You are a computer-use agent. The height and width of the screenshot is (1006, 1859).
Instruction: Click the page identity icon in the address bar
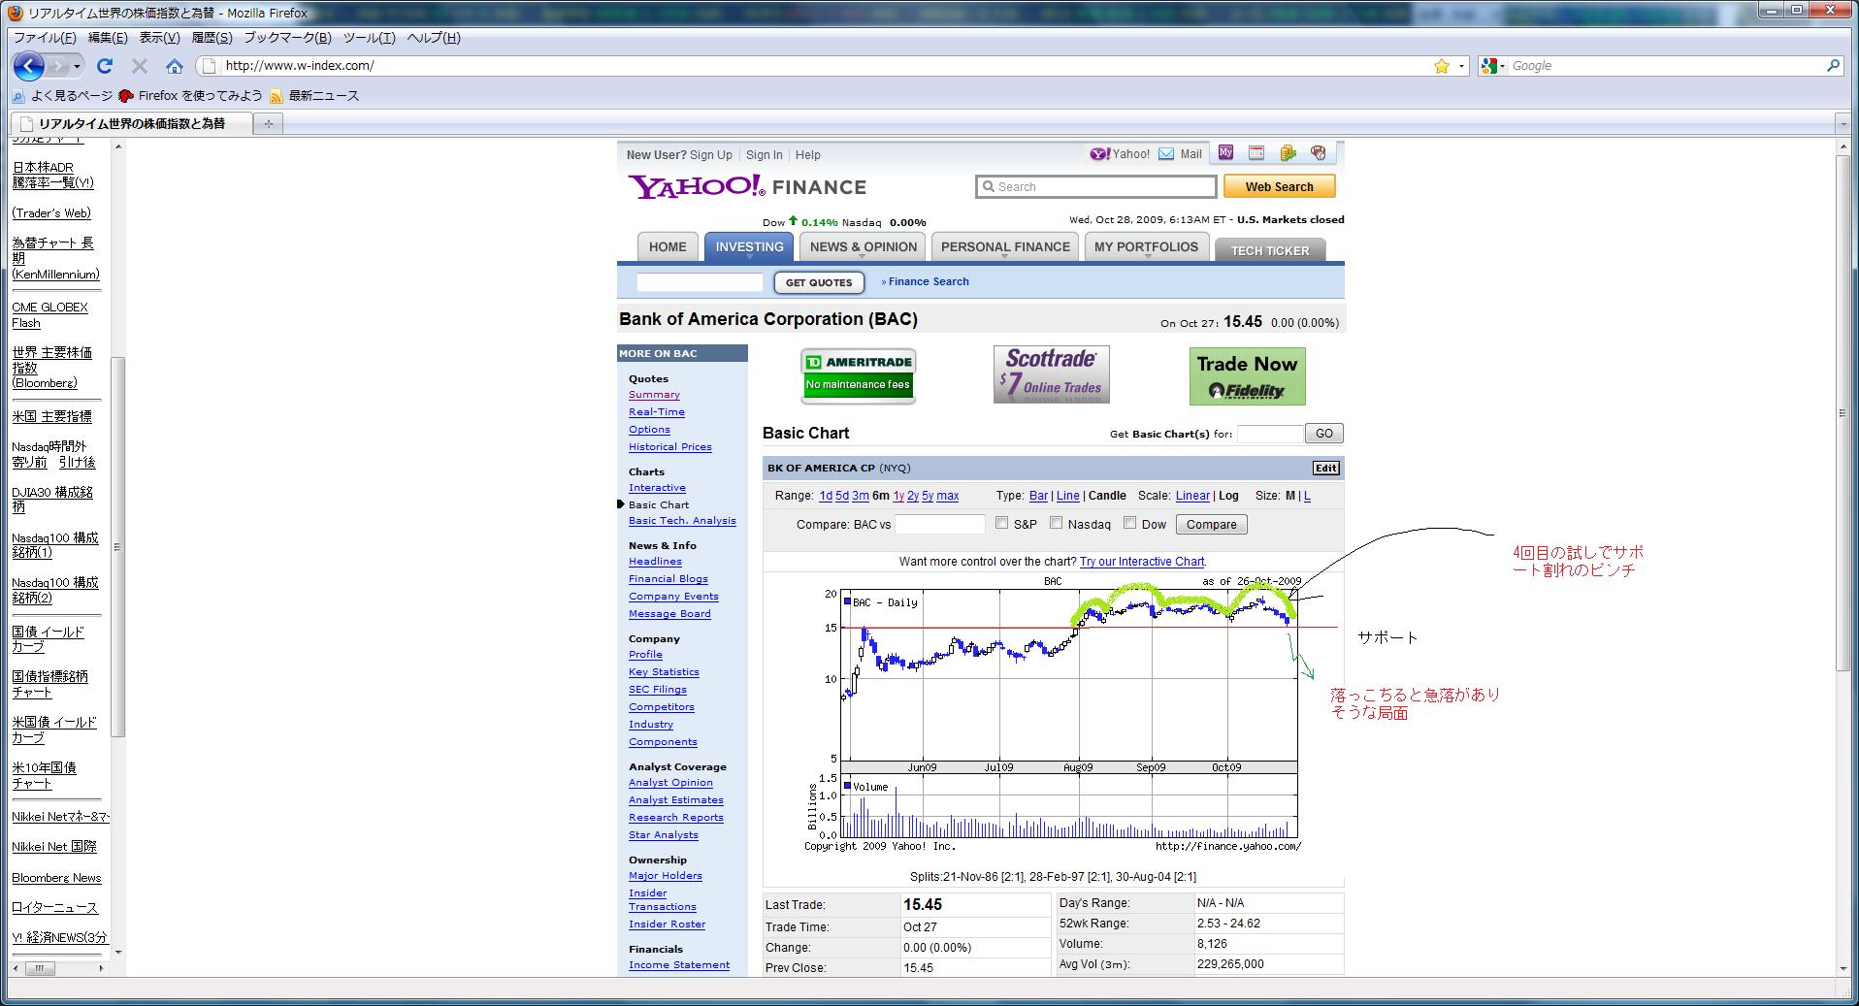click(x=207, y=66)
